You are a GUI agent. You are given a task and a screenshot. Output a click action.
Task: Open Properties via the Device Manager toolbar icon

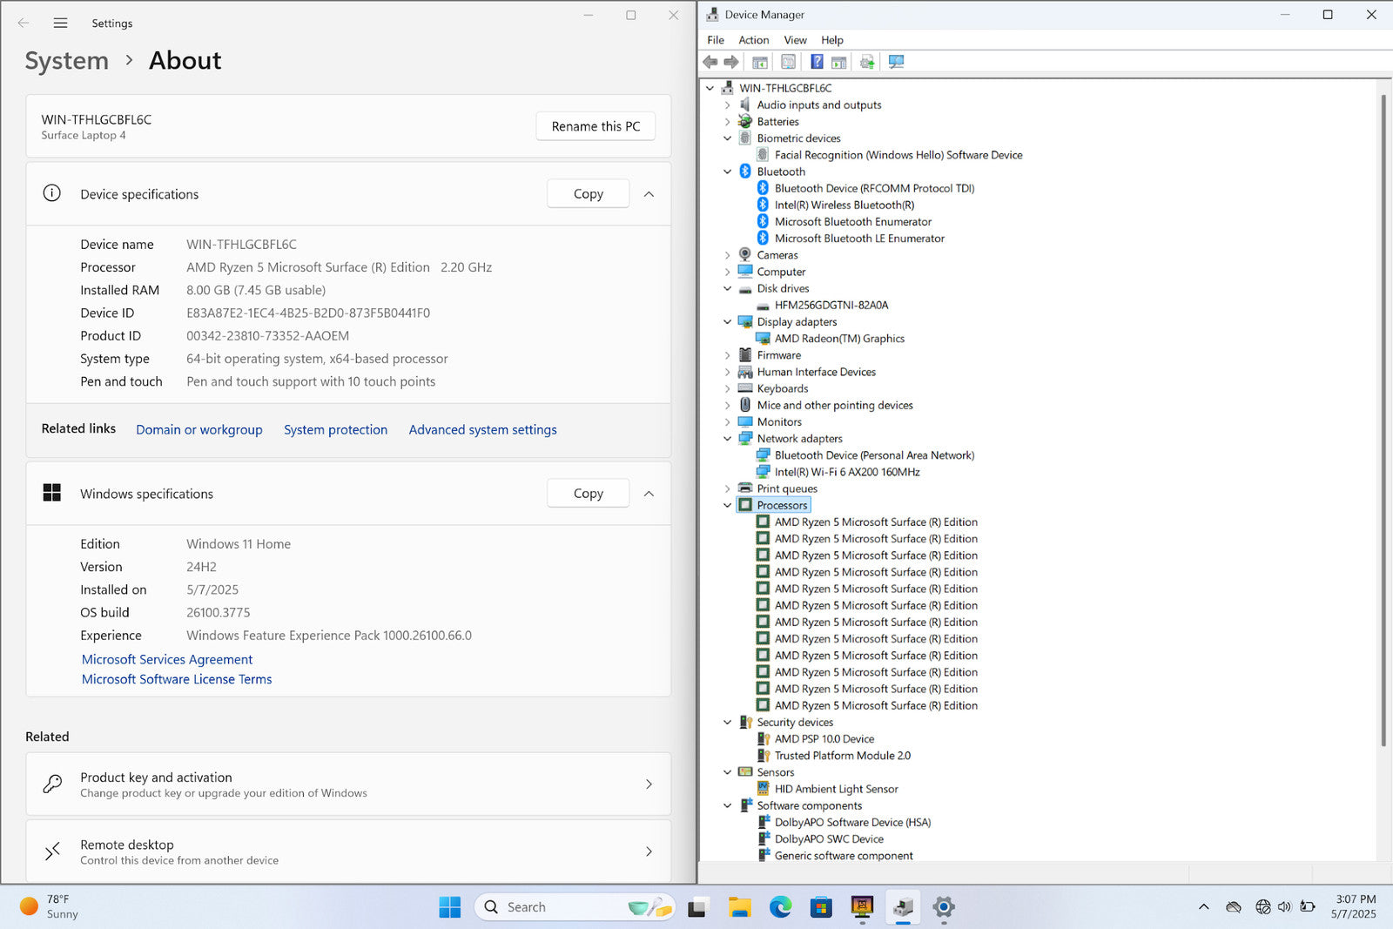(788, 62)
